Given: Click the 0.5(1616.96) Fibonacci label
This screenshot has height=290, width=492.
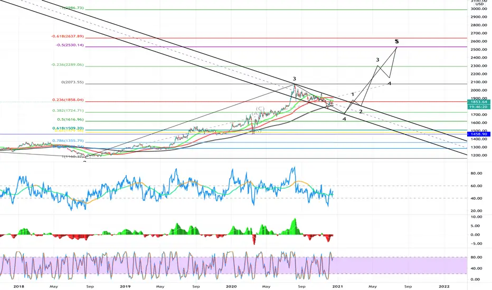Looking at the screenshot, I should [70, 120].
